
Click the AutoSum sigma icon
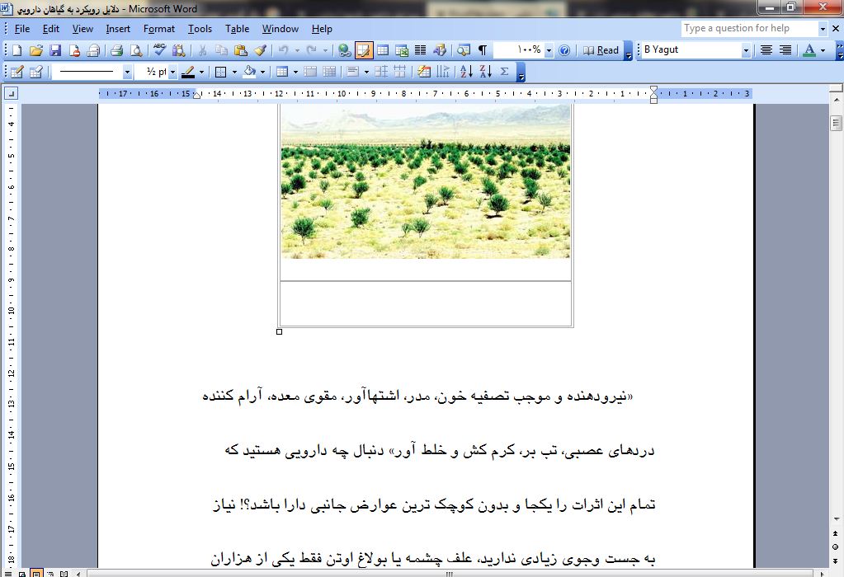[x=505, y=72]
